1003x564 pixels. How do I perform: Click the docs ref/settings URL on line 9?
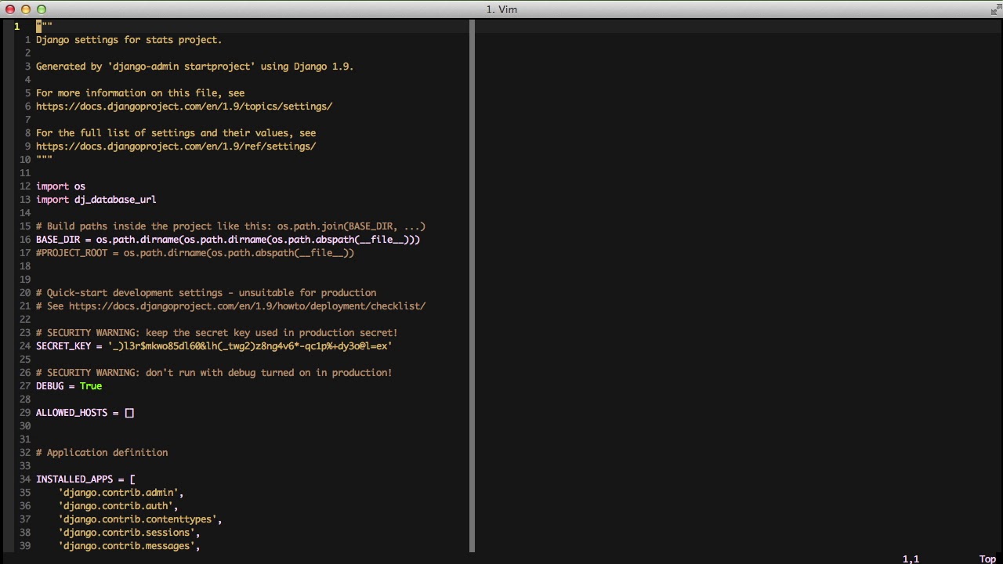click(x=176, y=146)
